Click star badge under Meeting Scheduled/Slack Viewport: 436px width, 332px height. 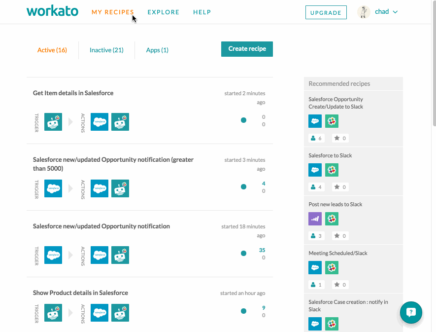tap(340, 285)
